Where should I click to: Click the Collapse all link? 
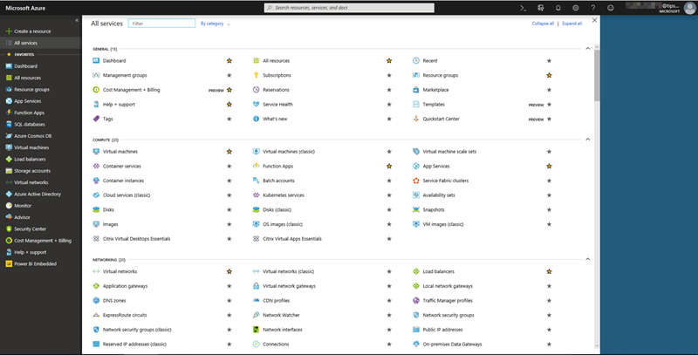(x=543, y=24)
